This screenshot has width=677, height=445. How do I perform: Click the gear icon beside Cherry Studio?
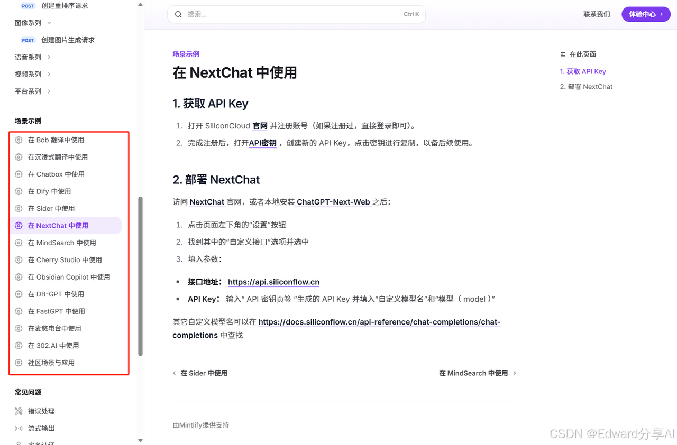(19, 260)
